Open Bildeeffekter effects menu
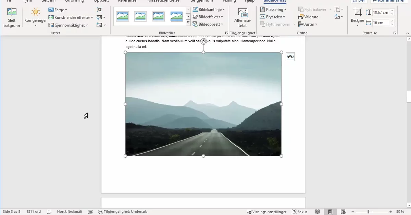 [x=208, y=17]
